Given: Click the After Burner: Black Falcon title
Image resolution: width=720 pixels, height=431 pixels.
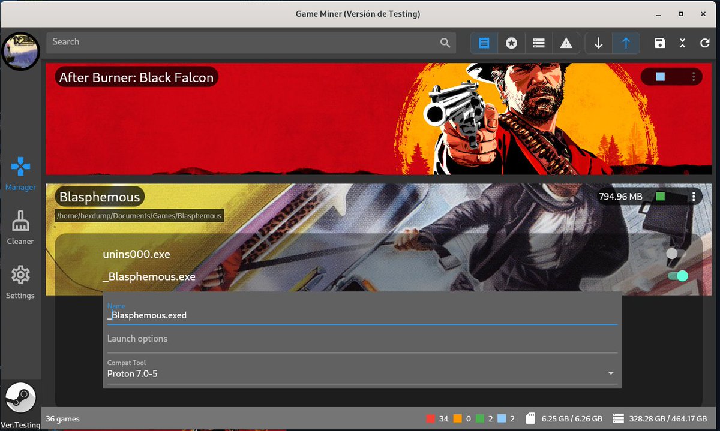Looking at the screenshot, I should coord(136,77).
